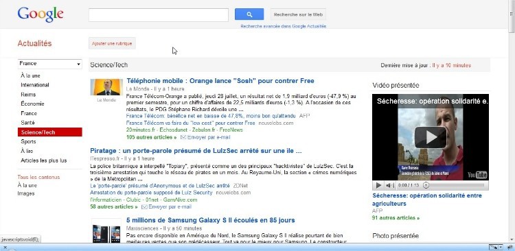515x251 pixels.
Task: Click the blue magnifier search button
Action: pos(249,14)
